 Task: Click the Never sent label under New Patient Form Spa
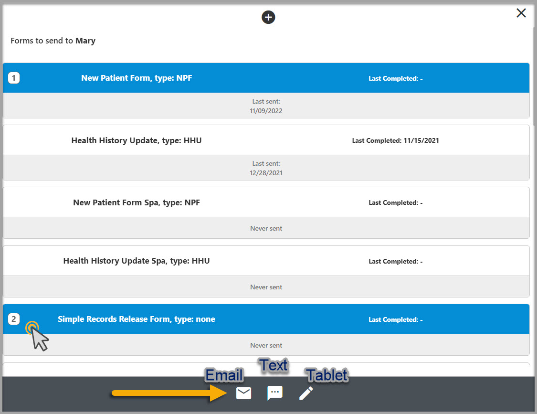click(x=266, y=228)
